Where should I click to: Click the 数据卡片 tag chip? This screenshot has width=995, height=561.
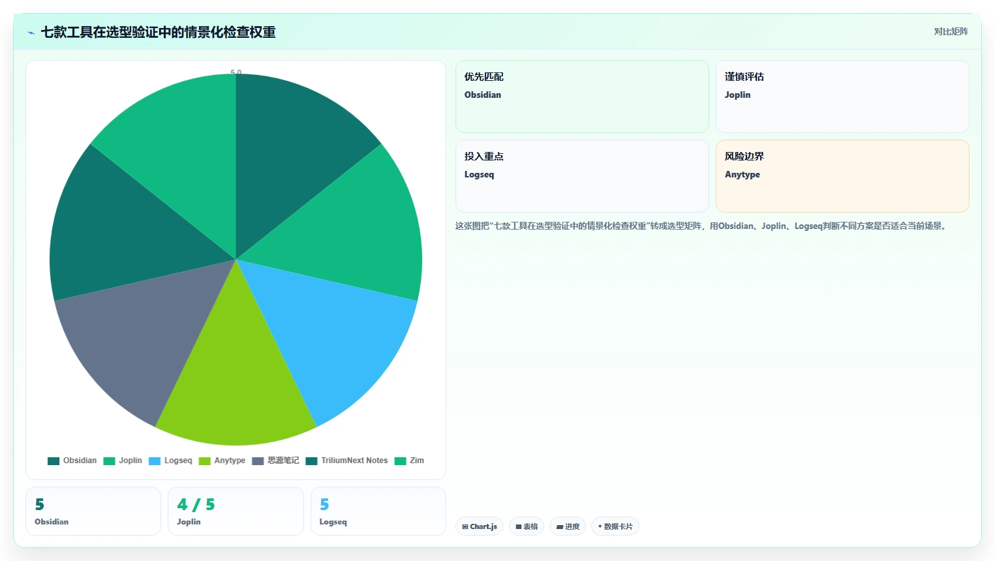(615, 526)
